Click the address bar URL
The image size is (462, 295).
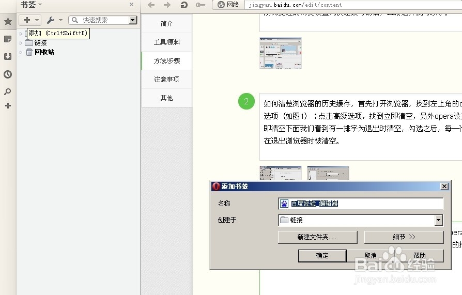pos(295,5)
